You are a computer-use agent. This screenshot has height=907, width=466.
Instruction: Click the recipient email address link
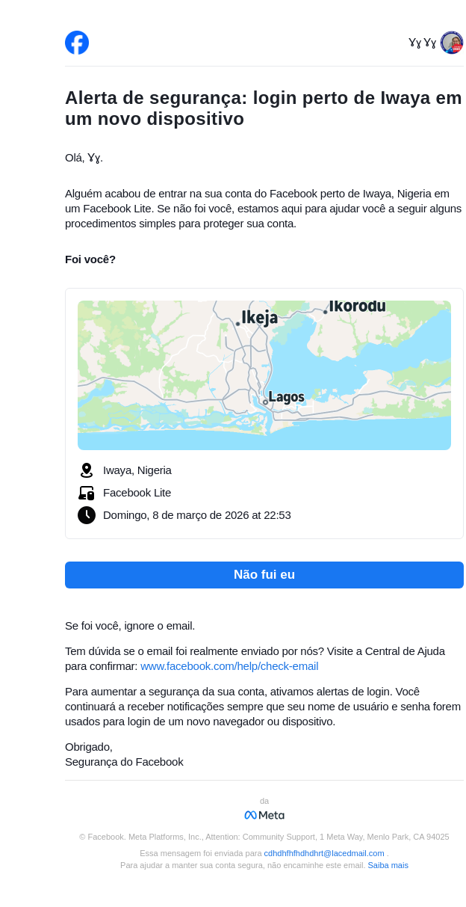point(323,853)
